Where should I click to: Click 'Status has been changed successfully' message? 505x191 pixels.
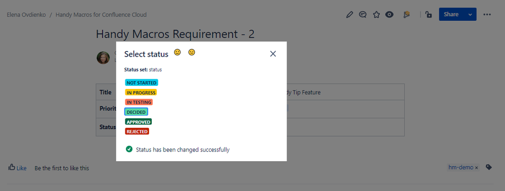182,150
